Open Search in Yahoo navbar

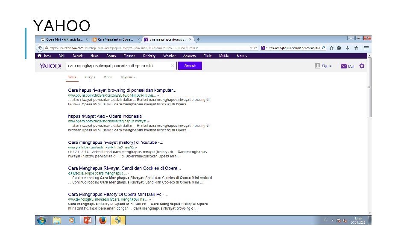tap(78, 56)
